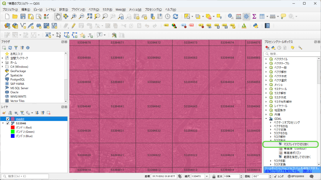Image resolution: width=321 pixels, height=180 pixels.
Task: Select the Pan Map hand tool
Action: pos(58,16)
